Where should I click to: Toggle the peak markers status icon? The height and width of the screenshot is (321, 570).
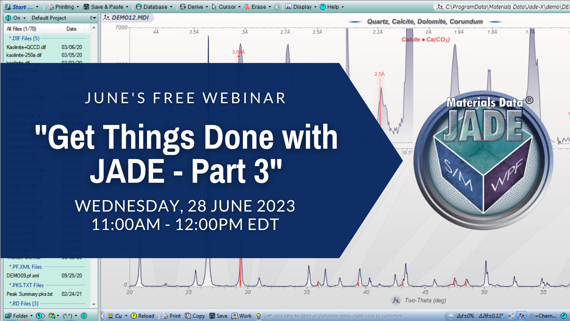coord(521,316)
